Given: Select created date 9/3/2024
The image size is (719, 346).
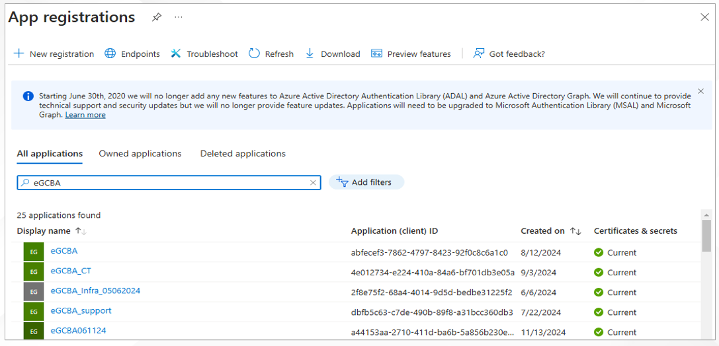Looking at the screenshot, I should click(538, 273).
